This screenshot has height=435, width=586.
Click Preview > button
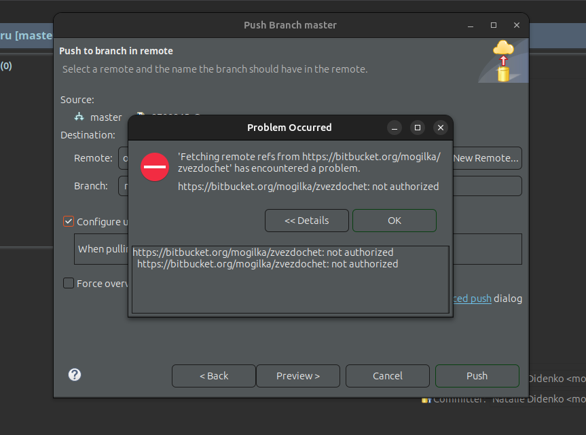coord(298,376)
